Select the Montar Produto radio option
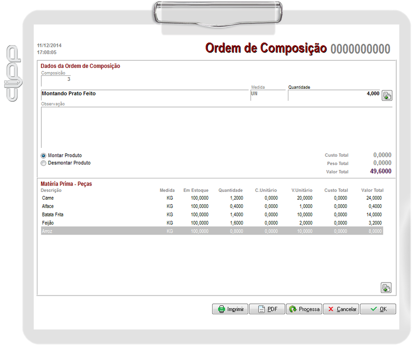This screenshot has width=415, height=348. 44,156
